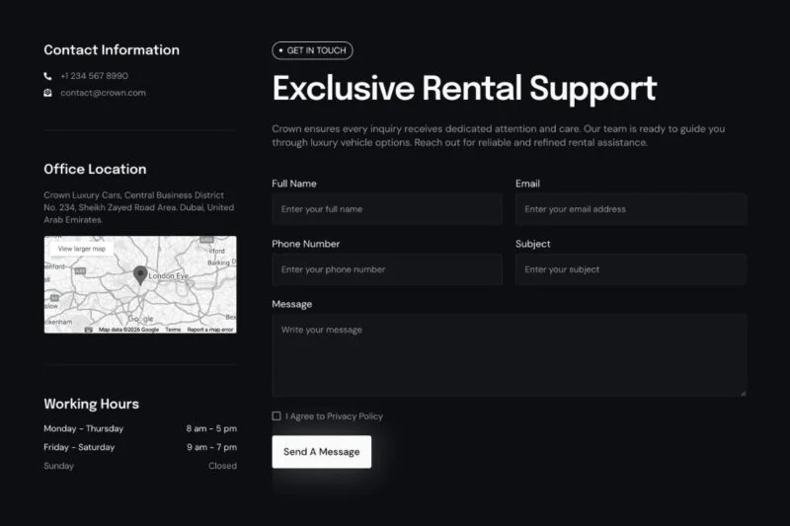Click the Working Hours heading

pyautogui.click(x=91, y=404)
